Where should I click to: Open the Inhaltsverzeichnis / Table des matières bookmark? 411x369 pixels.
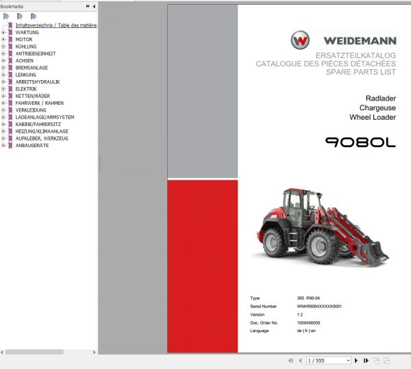[56, 25]
